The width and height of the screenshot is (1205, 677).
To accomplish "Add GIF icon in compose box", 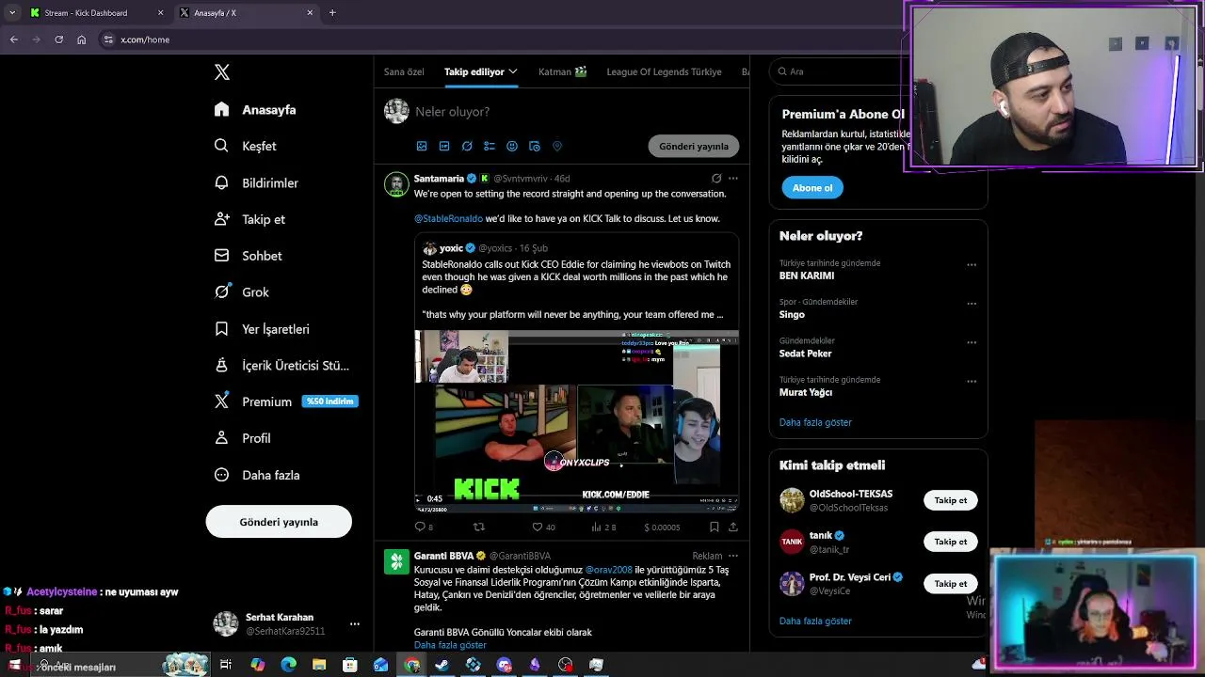I will coord(444,147).
